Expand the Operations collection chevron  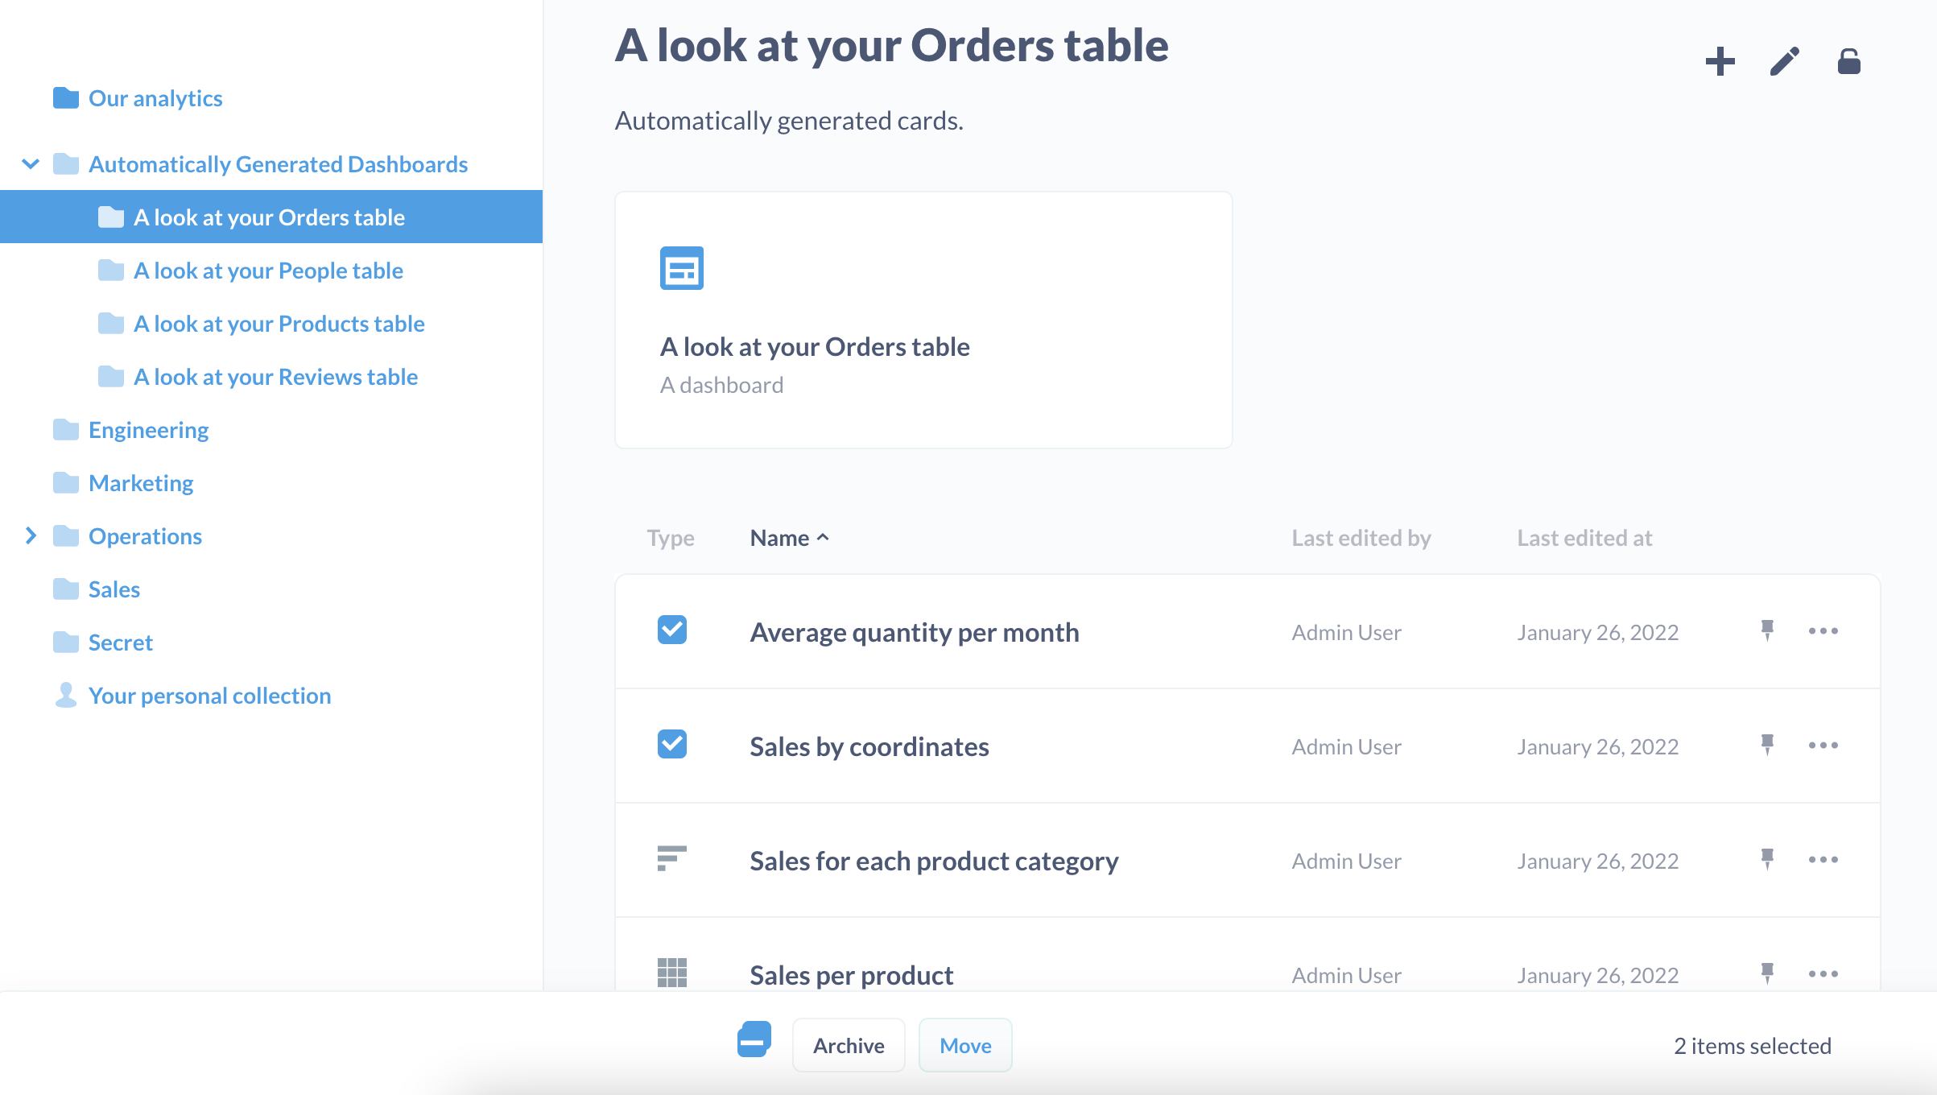(x=31, y=536)
